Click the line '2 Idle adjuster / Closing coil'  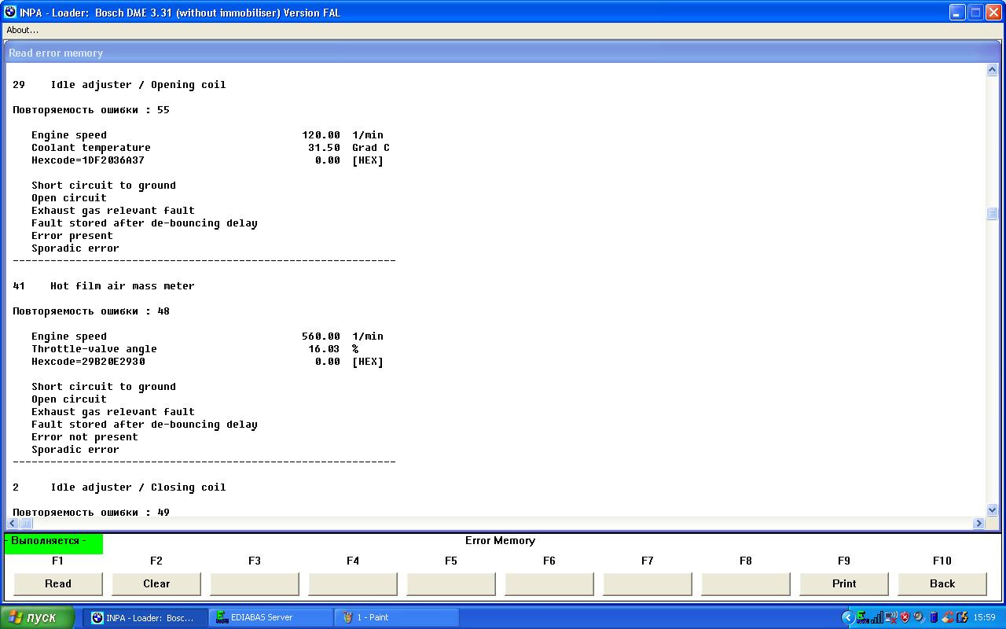(x=119, y=487)
